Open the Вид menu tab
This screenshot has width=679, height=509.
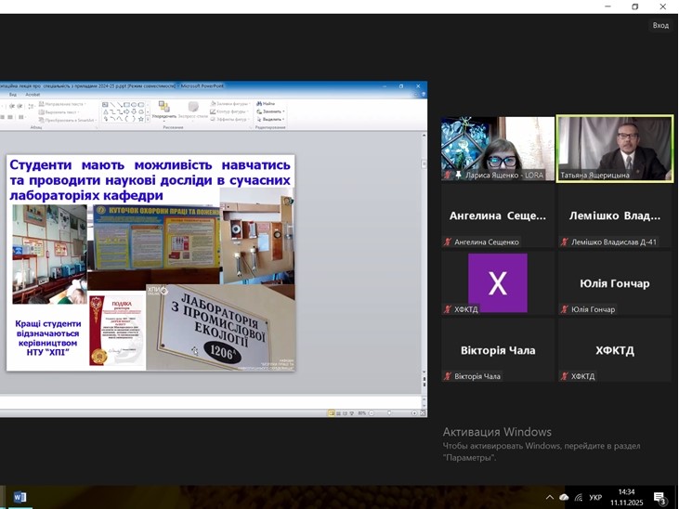13,94
